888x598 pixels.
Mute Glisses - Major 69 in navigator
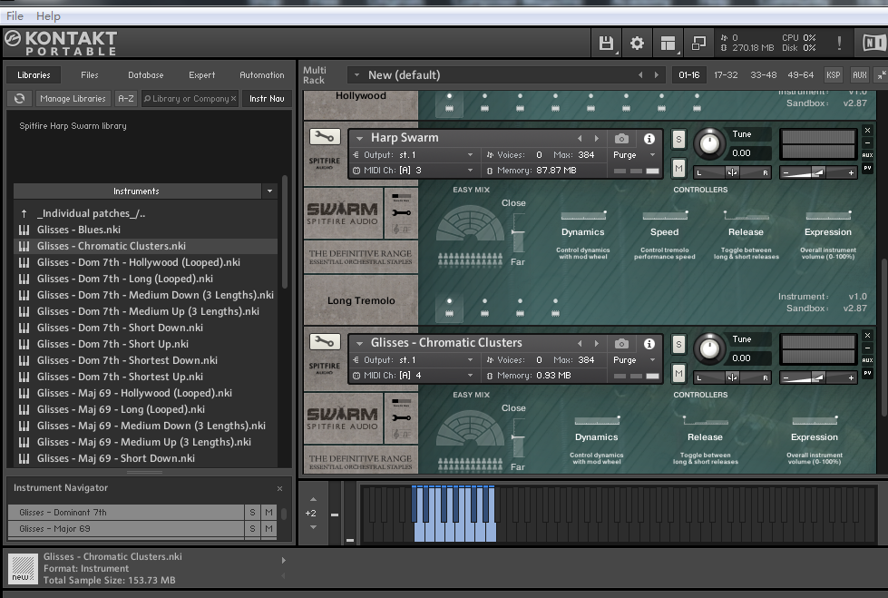coord(268,529)
